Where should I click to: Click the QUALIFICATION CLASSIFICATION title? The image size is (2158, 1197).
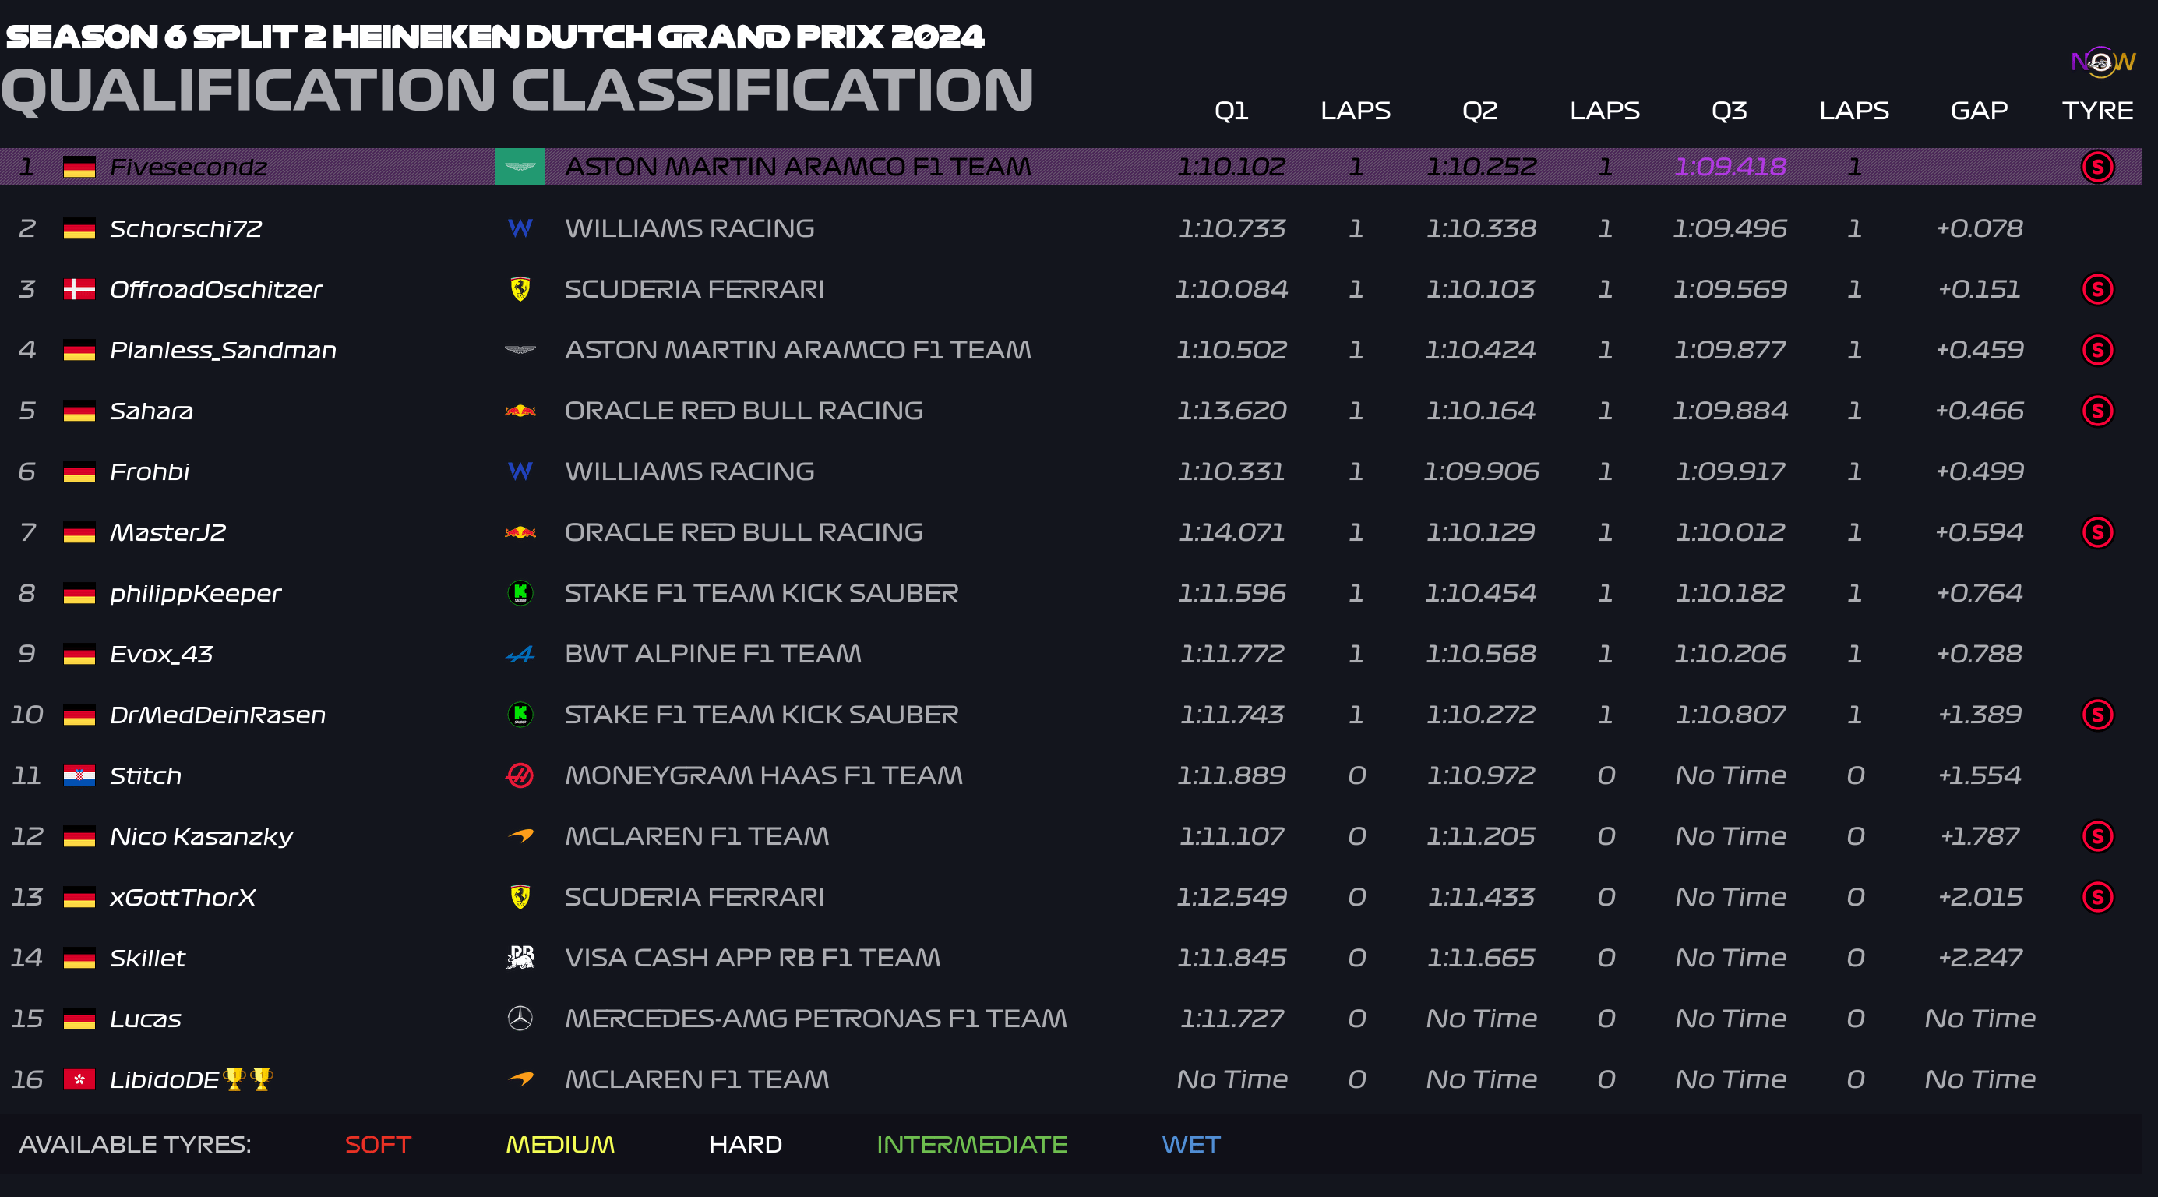(x=517, y=90)
